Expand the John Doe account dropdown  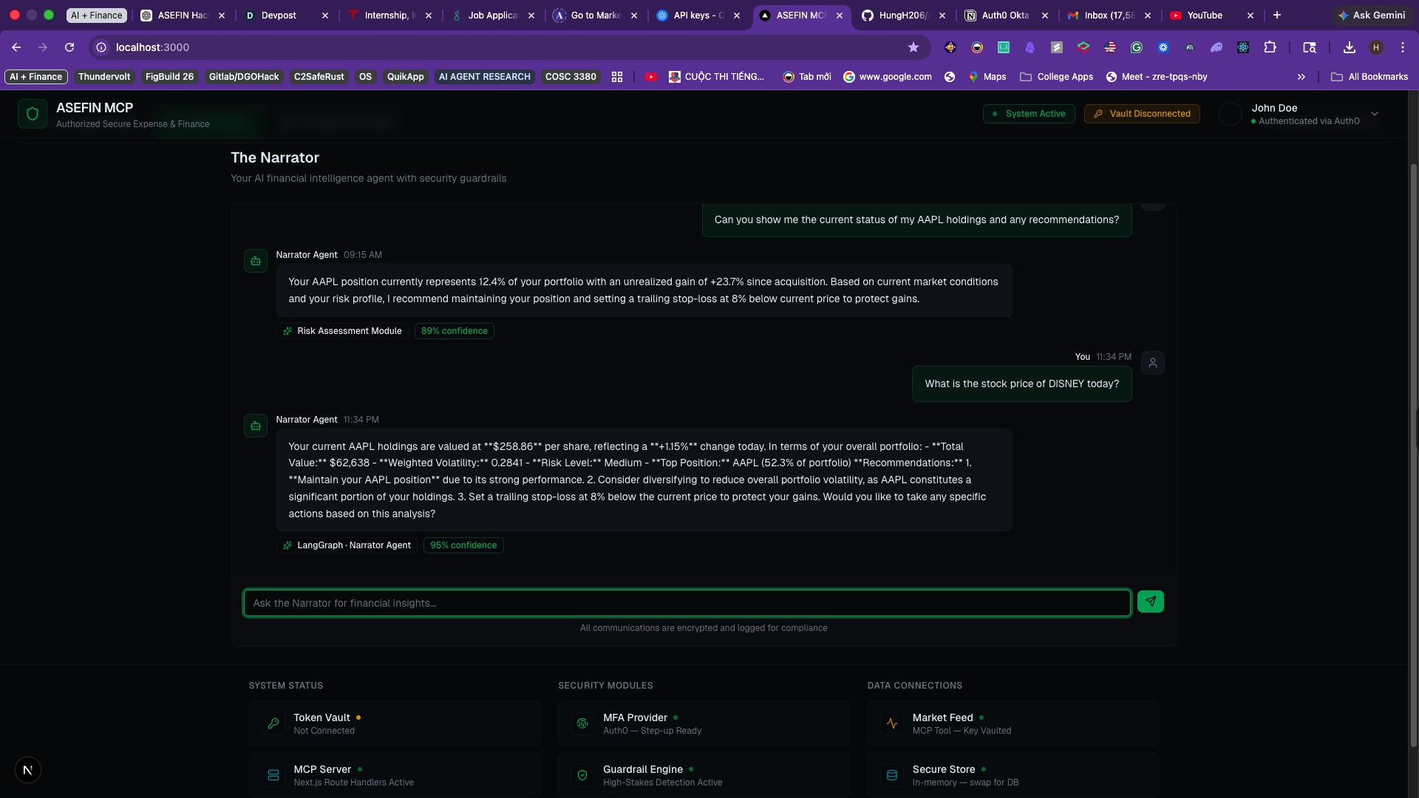[x=1375, y=114]
